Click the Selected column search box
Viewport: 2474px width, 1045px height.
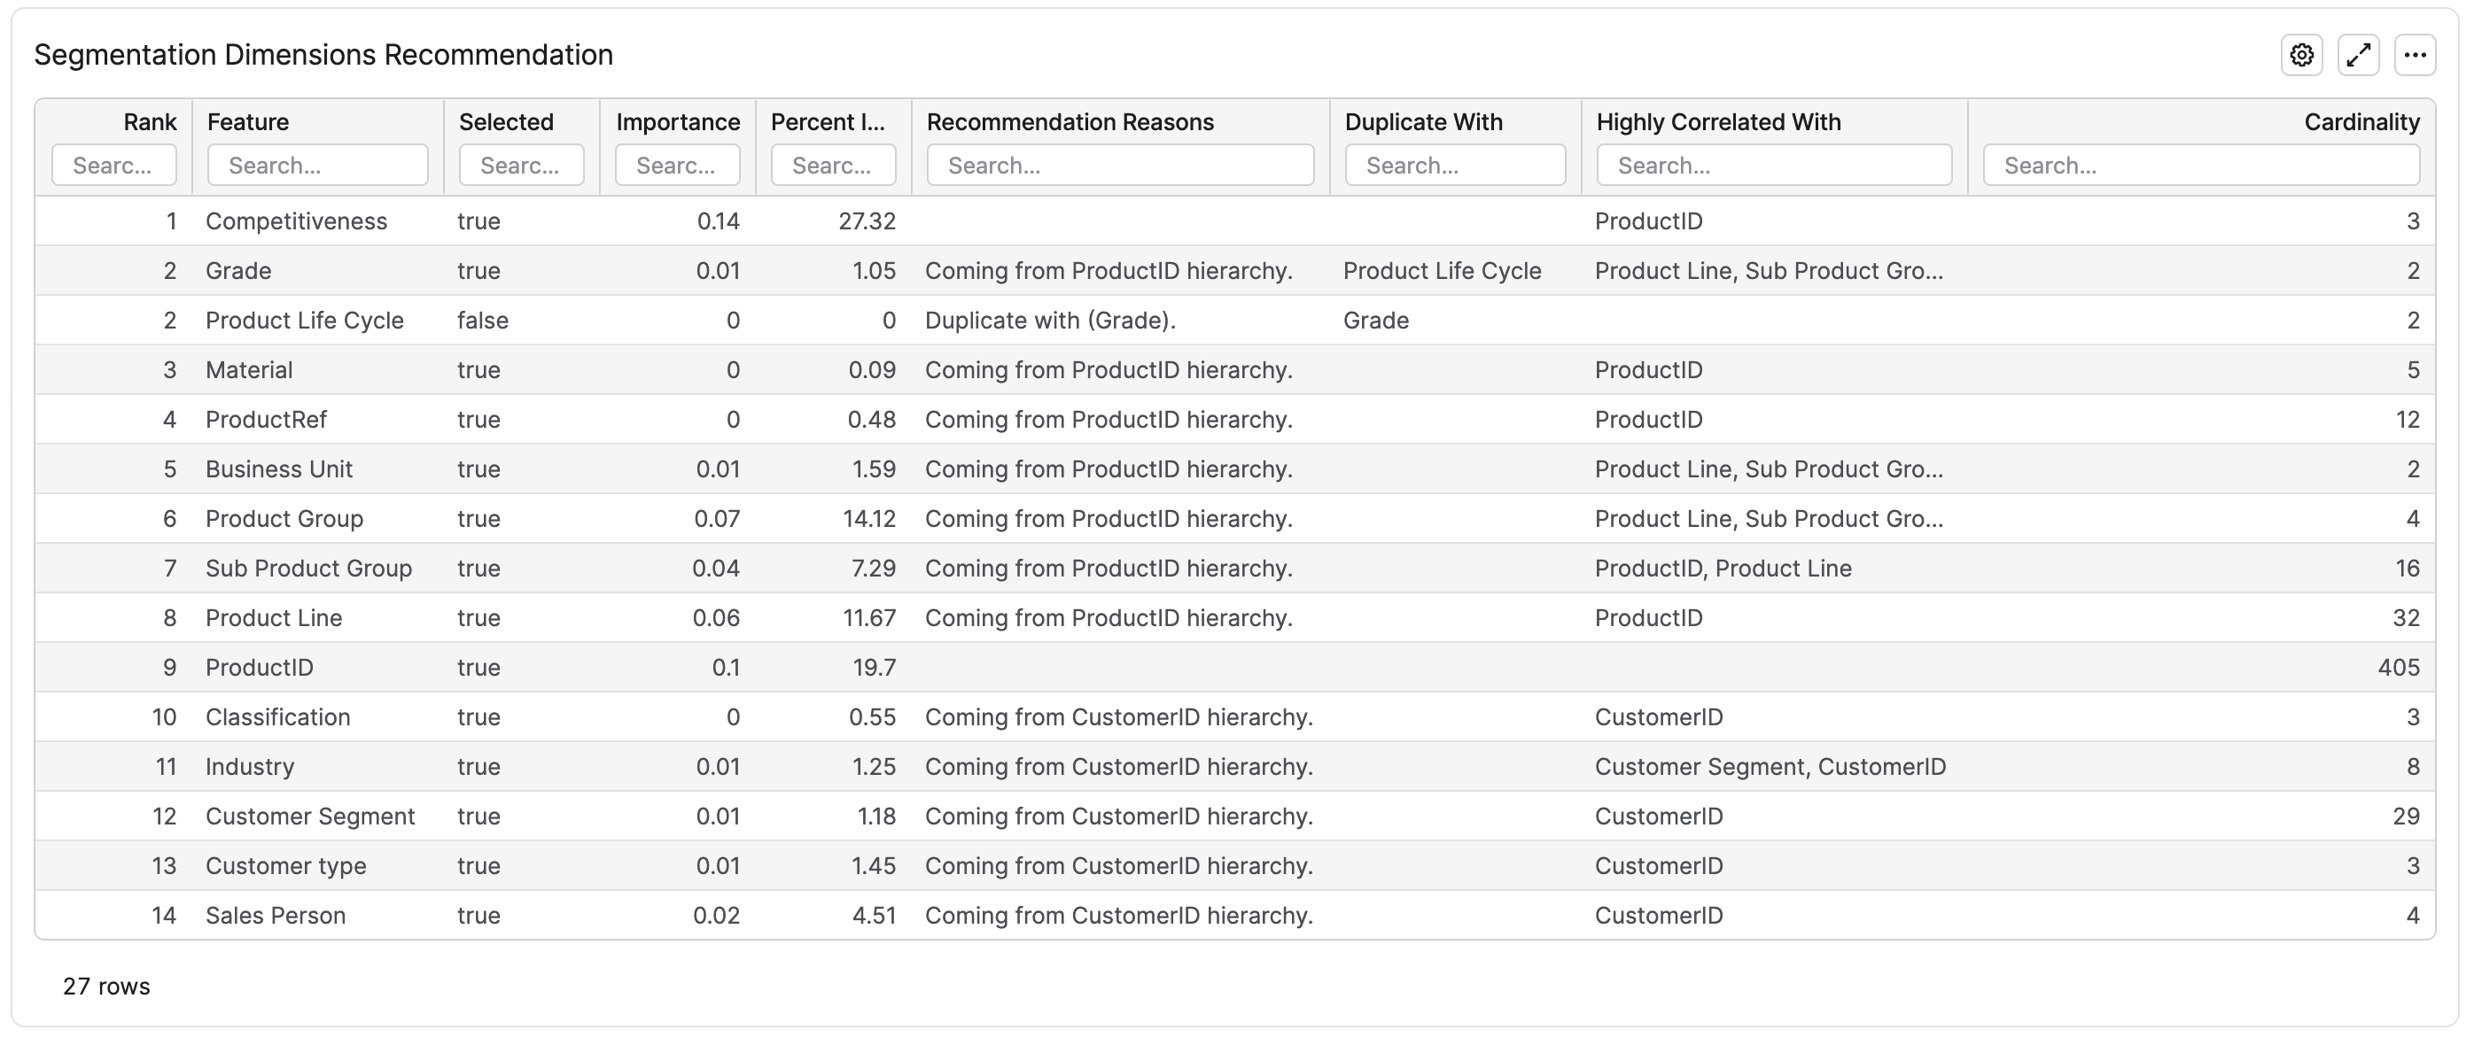point(520,164)
